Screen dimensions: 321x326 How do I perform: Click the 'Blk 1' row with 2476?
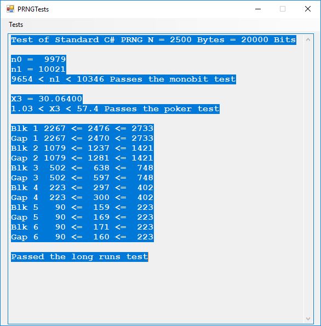[x=82, y=129]
